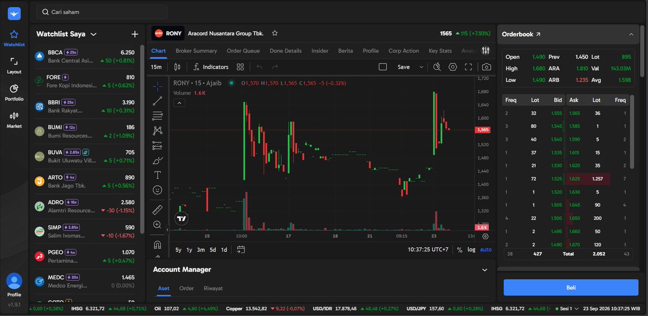Image resolution: width=648 pixels, height=316 pixels.
Task: Select ADRO in the watchlist
Action: click(85, 206)
